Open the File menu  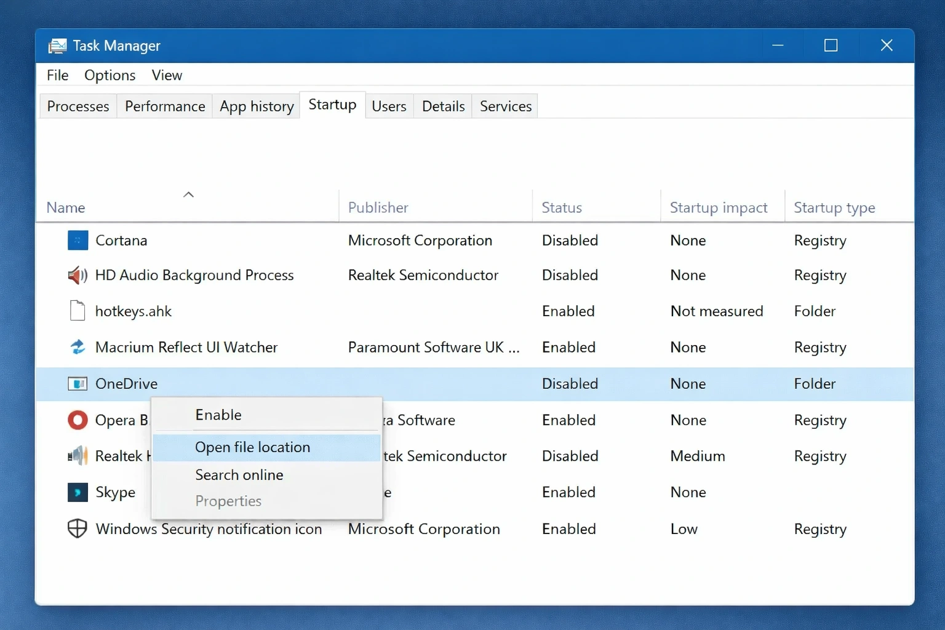(57, 74)
